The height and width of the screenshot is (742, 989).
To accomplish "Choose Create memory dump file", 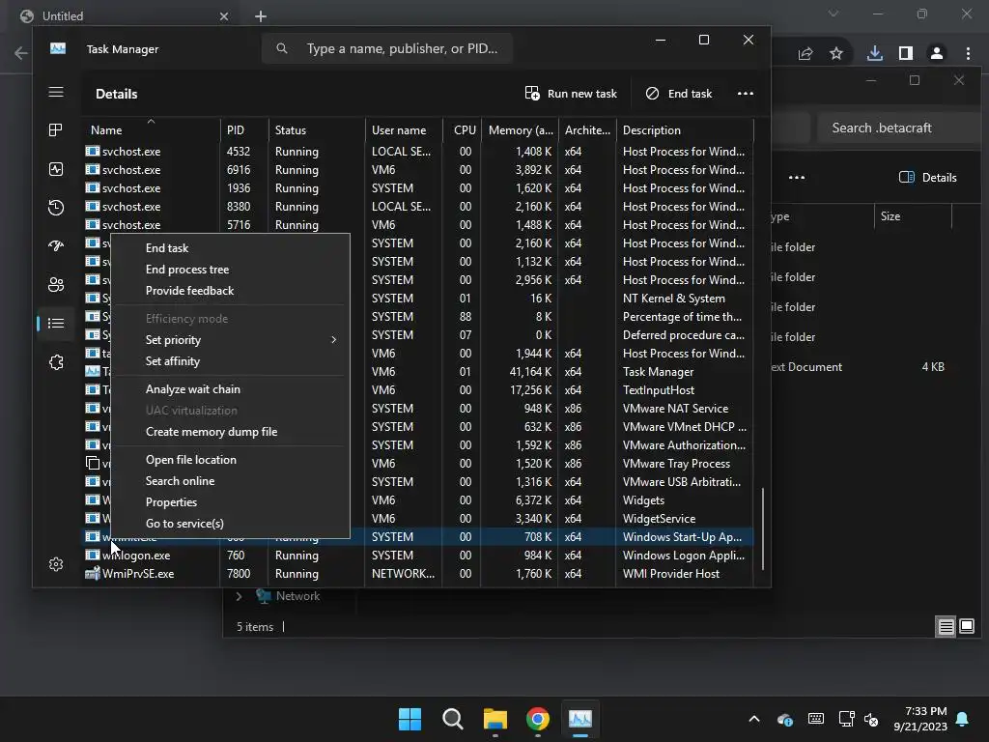I will (230, 432).
